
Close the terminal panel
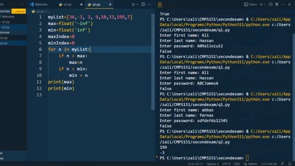[289, 4]
